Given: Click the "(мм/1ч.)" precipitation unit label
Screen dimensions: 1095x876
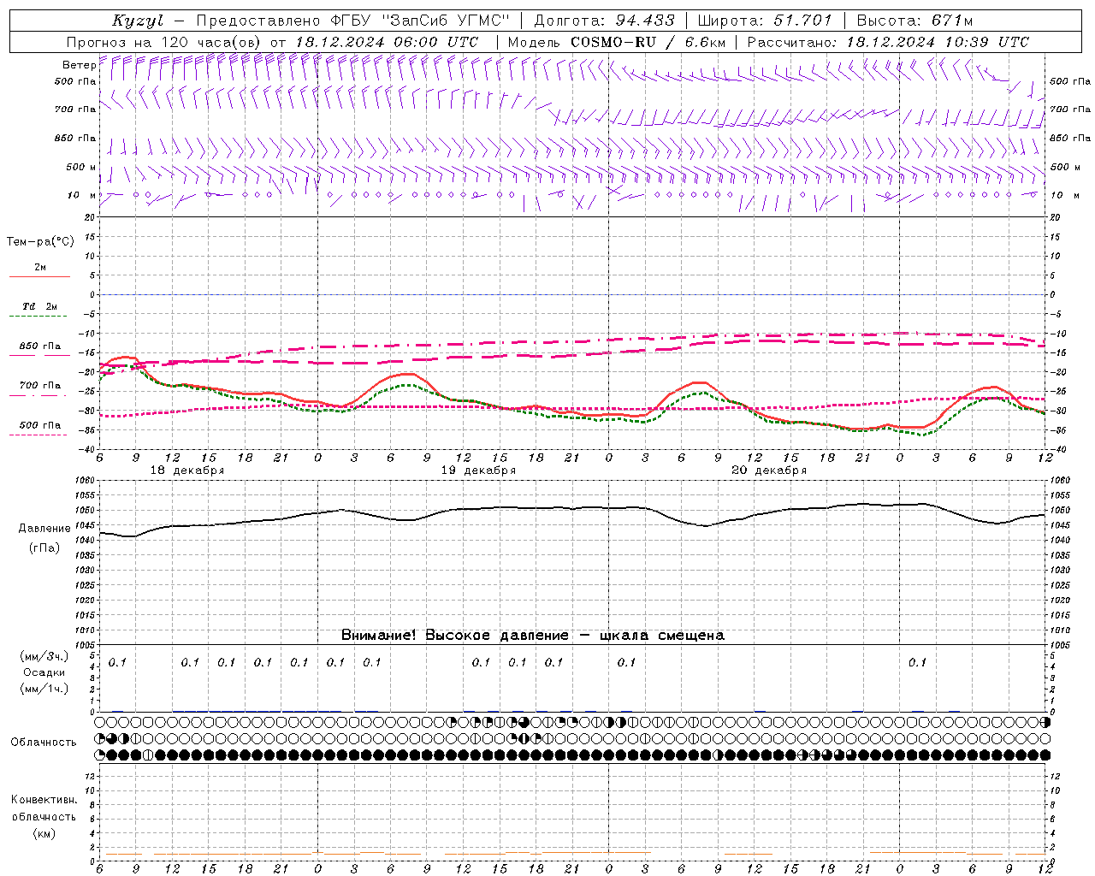Looking at the screenshot, I should pyautogui.click(x=44, y=689).
